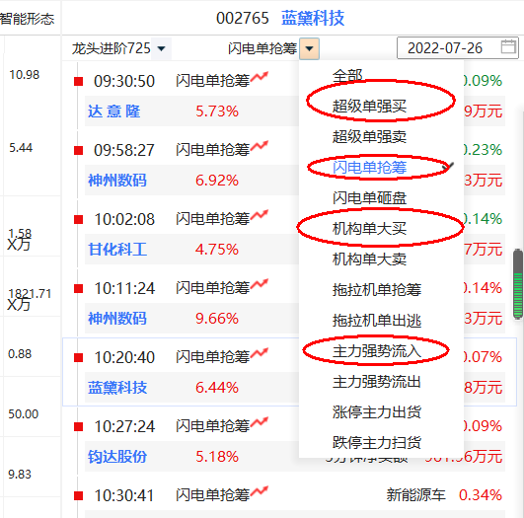The image size is (524, 518).
Task: Collapse the 闪电单抢筹 filter dropdown arrow
Action: (309, 48)
